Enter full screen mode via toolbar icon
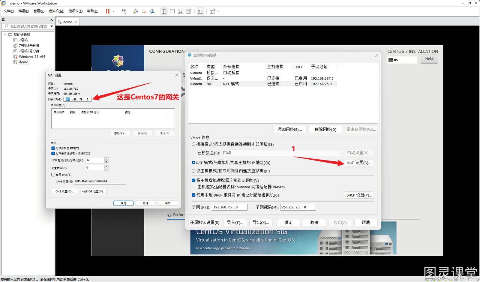Screen dimensions: 480x282 (x=180, y=11)
